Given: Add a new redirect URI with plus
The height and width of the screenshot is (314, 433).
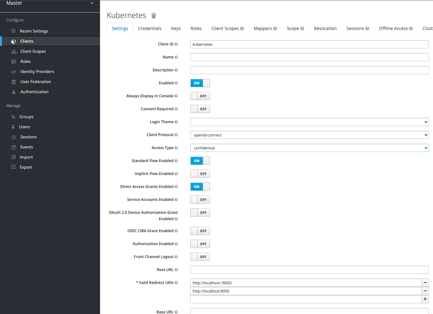Looking at the screenshot, I should pyautogui.click(x=425, y=299).
